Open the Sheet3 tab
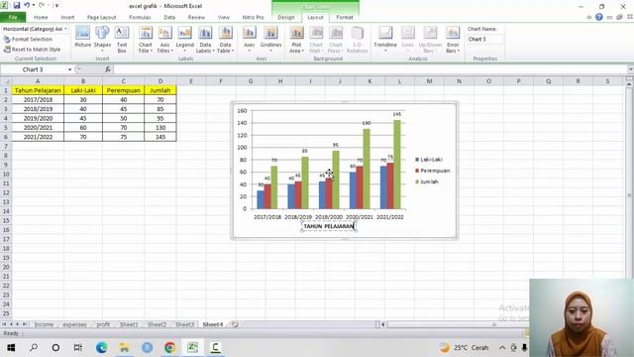This screenshot has height=357, width=634. tap(185, 324)
